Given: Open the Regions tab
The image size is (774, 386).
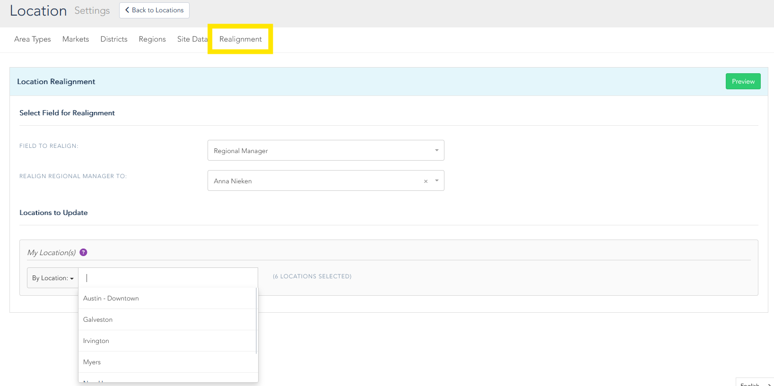Looking at the screenshot, I should (152, 39).
